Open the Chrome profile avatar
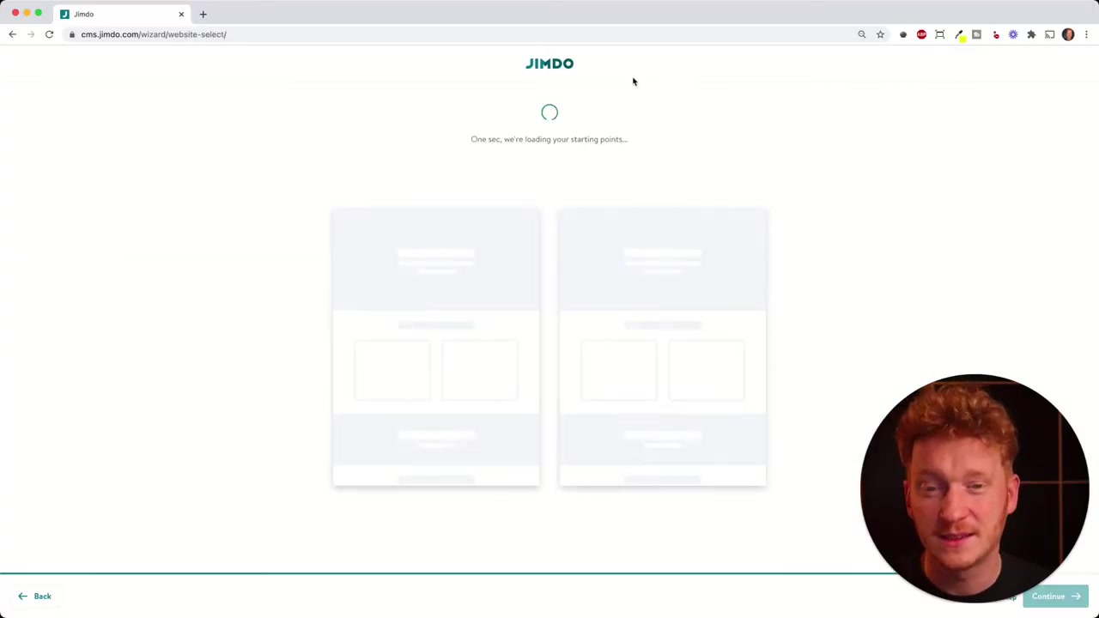Image resolution: width=1099 pixels, height=618 pixels. 1068,34
